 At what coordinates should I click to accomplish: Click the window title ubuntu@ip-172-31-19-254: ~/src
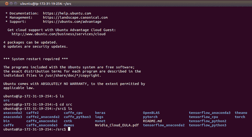click(x=46, y=4)
